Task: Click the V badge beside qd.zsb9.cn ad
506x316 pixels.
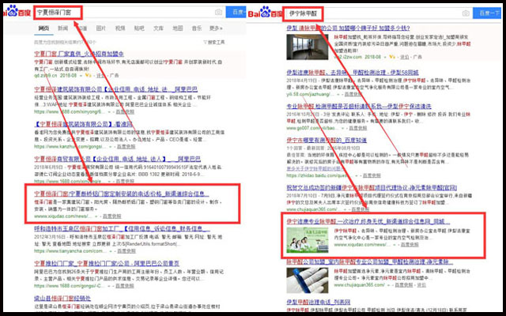Action: (x=88, y=76)
